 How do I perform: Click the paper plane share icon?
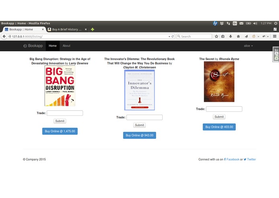click(x=246, y=36)
